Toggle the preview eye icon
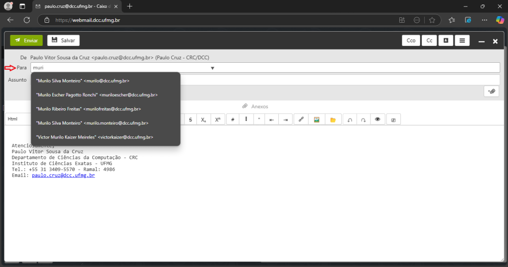508x267 pixels. coord(378,120)
